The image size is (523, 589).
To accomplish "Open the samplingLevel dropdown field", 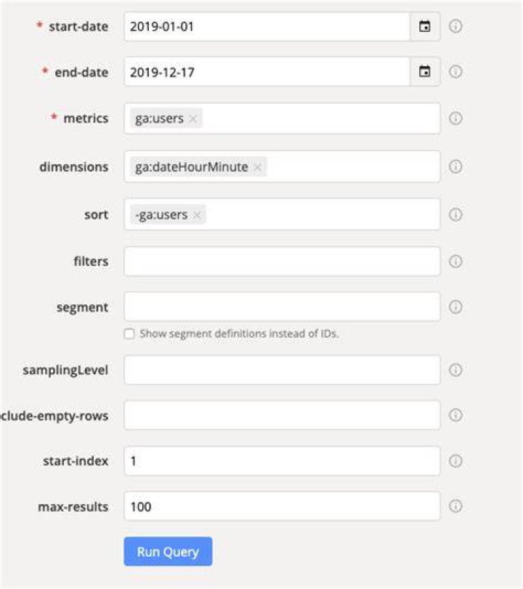I will tap(282, 370).
